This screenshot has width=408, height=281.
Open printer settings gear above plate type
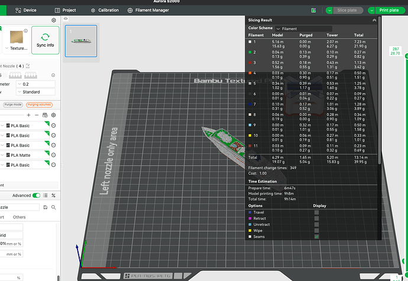[54, 20]
